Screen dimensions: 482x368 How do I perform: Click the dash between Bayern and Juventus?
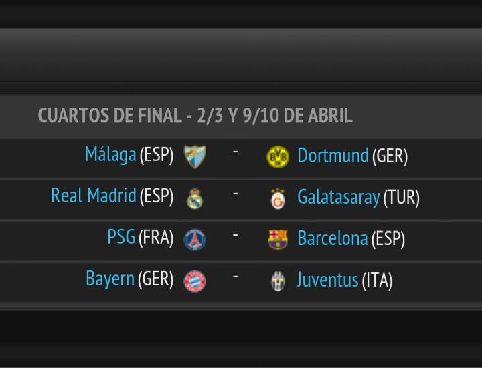(236, 277)
